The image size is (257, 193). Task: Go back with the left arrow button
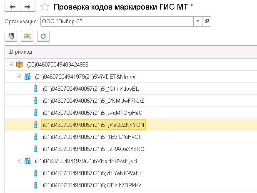click(x=12, y=7)
